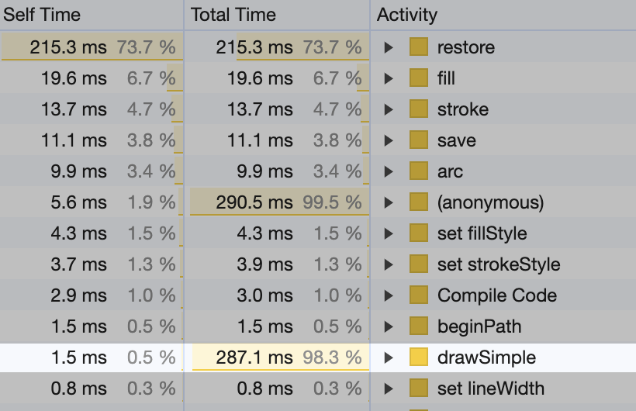The image size is (636, 411).
Task: Click the square icon next to arc
Action: click(x=419, y=171)
